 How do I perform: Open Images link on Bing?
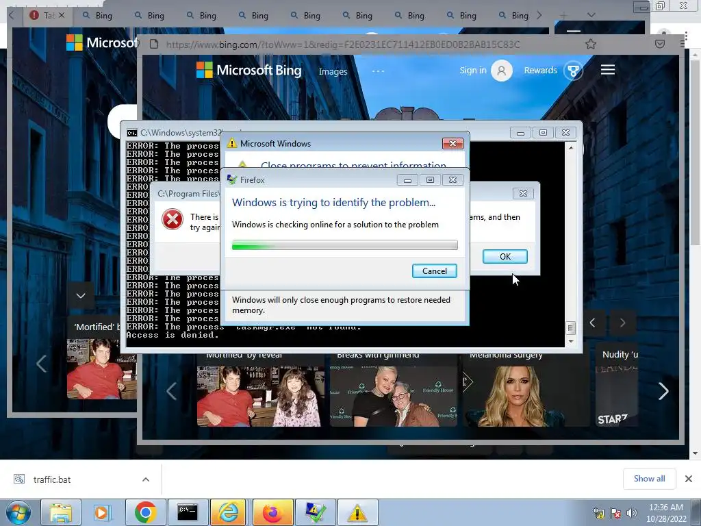333,71
